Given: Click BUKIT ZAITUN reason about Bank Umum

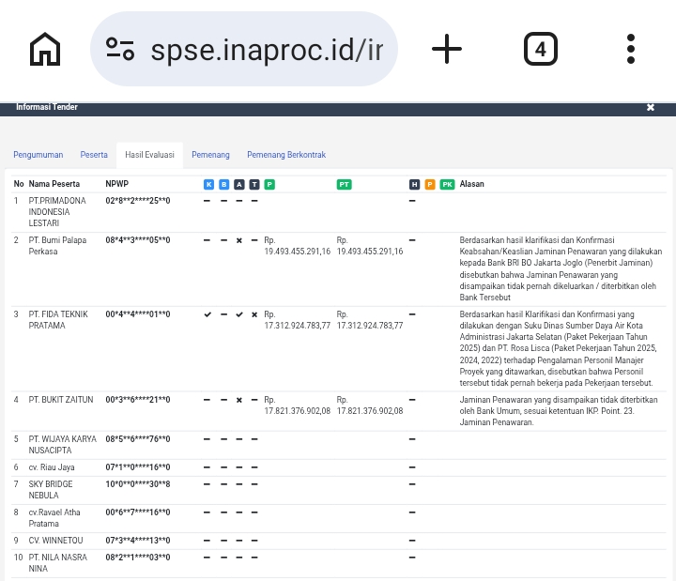Looking at the screenshot, I should pos(559,411).
